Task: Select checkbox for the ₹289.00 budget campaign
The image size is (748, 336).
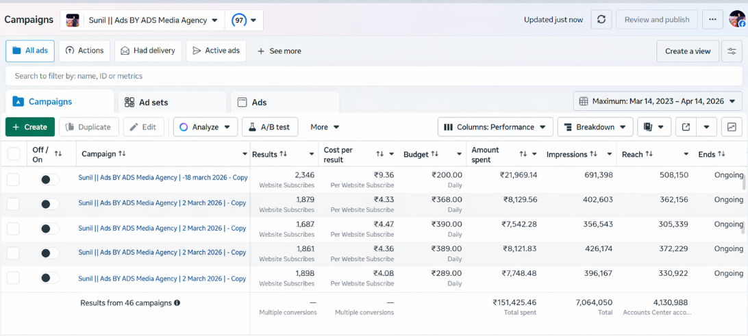Action: (14, 278)
